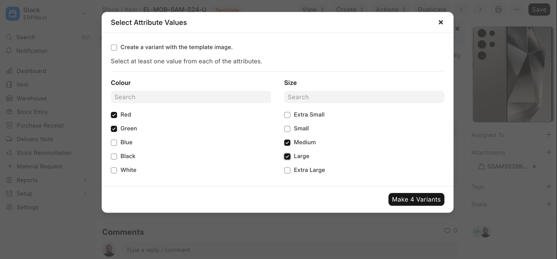Click the print icon in toolbar
557x259 pixels.
[x=498, y=10]
